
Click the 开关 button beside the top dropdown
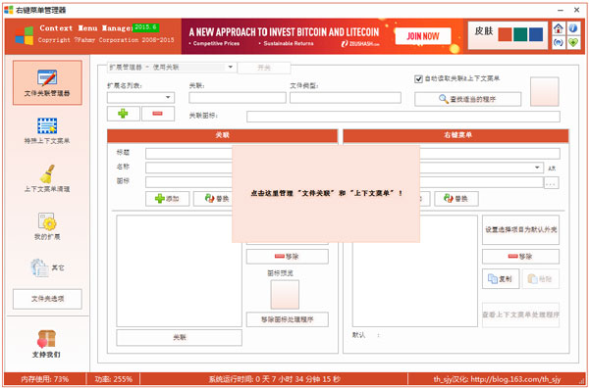coord(264,68)
